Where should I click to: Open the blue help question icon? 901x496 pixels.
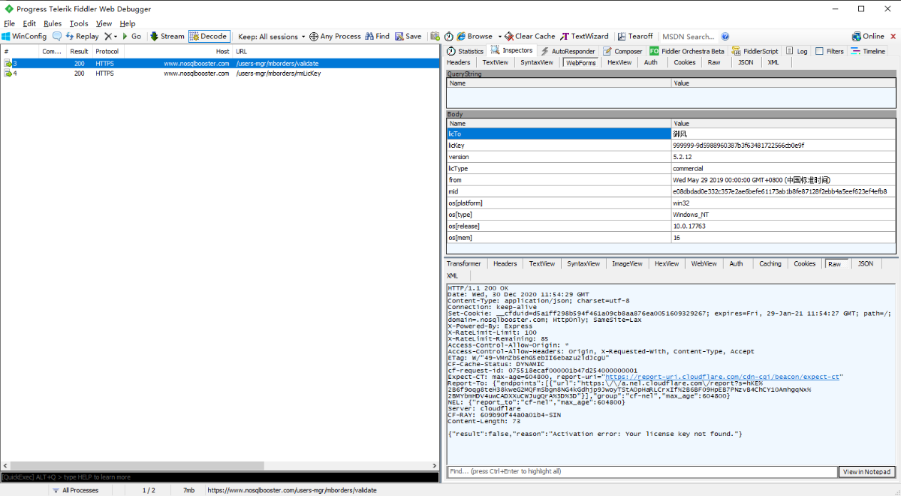725,36
